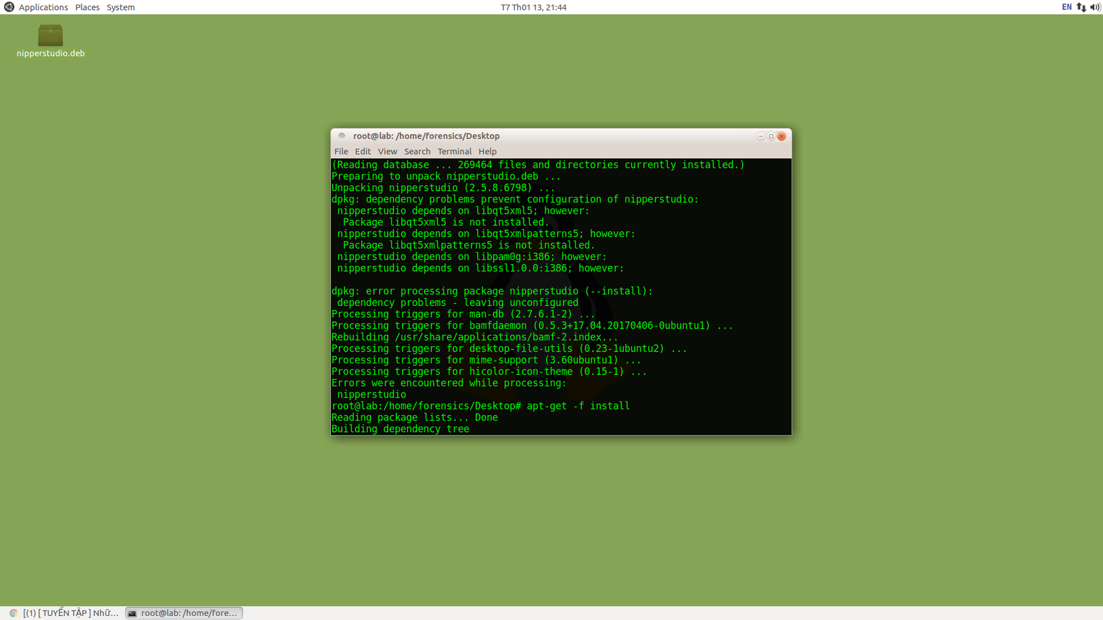Open the sound volume indicator
1103x620 pixels.
point(1095,7)
